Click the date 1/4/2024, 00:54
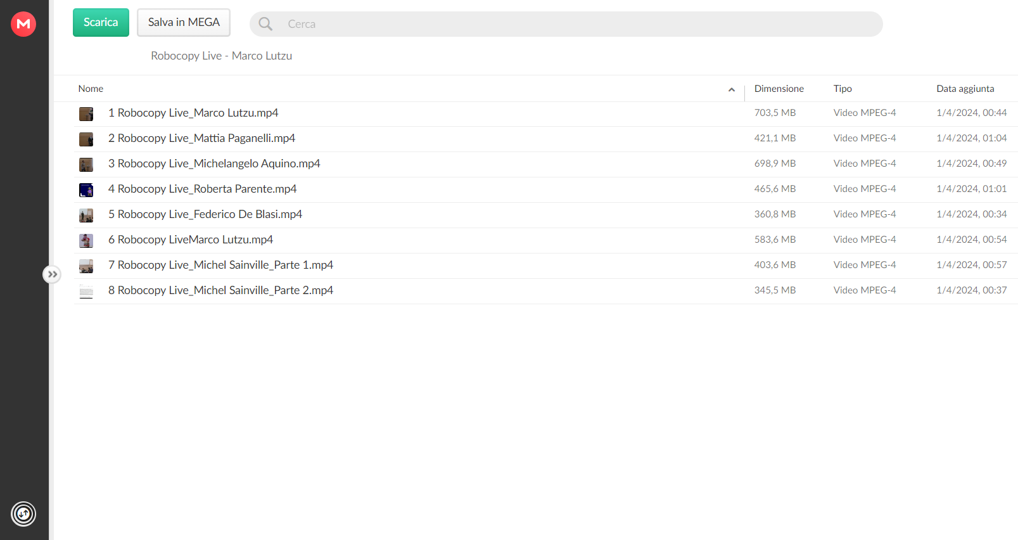The height and width of the screenshot is (540, 1018). tap(971, 240)
